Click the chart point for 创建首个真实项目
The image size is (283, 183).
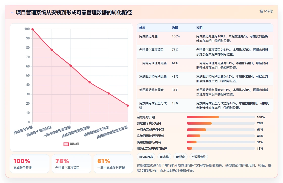pyautogui.click(x=52, y=50)
